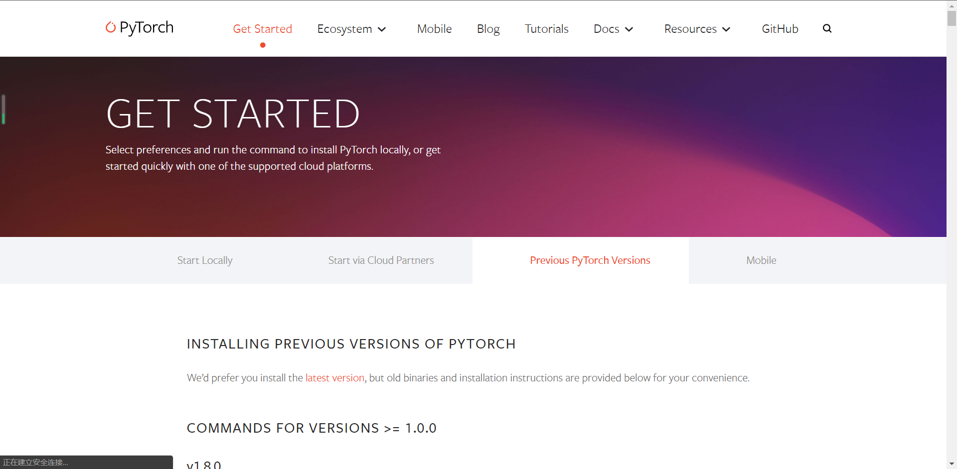This screenshot has width=957, height=469.
Task: Expand the Ecosystem menu
Action: coord(345,29)
